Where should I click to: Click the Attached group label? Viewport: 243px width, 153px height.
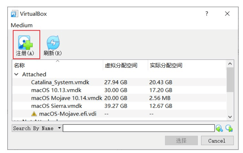click(34, 74)
